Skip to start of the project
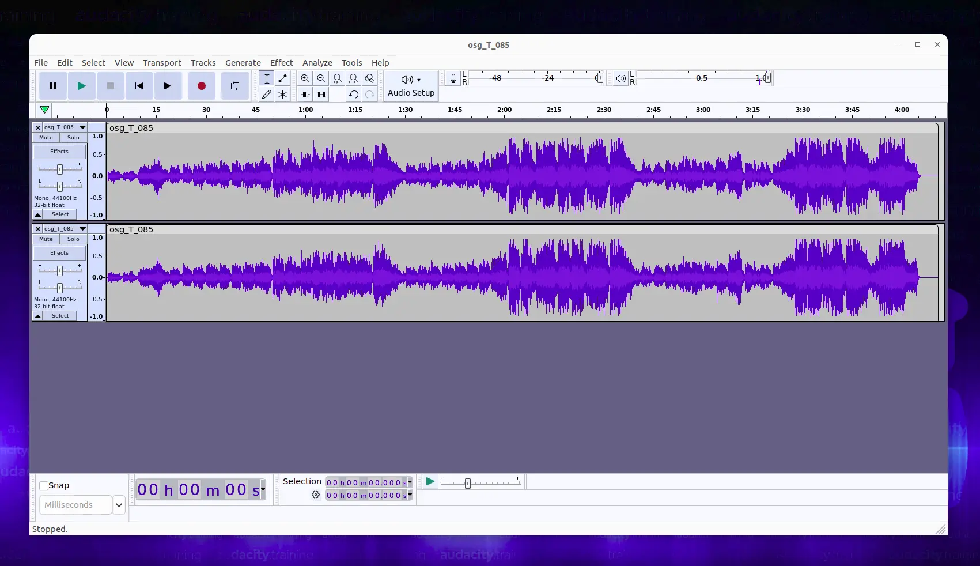Viewport: 980px width, 566px height. coord(139,86)
